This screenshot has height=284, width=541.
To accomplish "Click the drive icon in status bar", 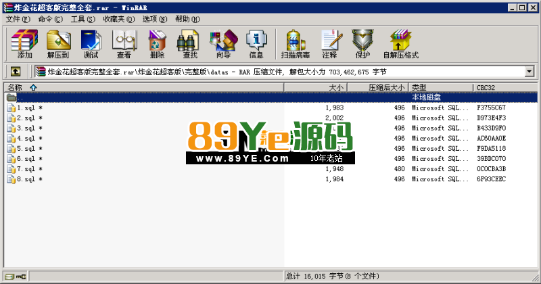I will click(9, 276).
